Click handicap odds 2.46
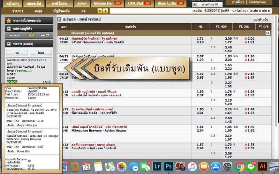This screenshot has height=174, width=279. (x=228, y=47)
